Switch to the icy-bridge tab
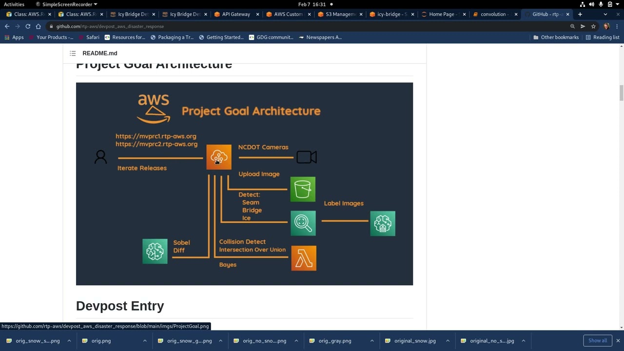 [391, 14]
